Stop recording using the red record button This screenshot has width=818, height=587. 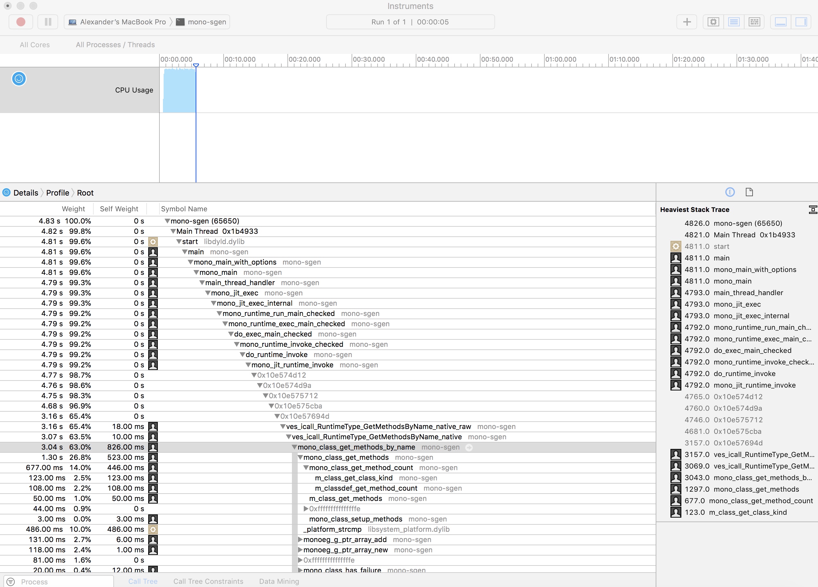(21, 22)
